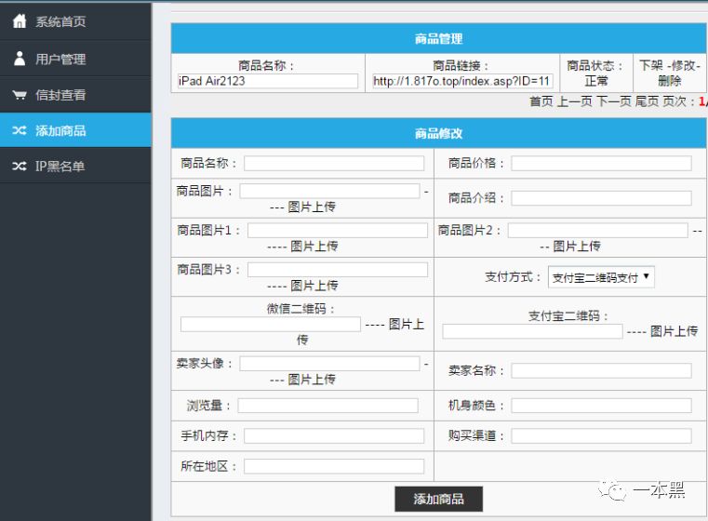Click the 删除 link for iPad Air2123
This screenshot has height=521, width=708.
(x=669, y=81)
